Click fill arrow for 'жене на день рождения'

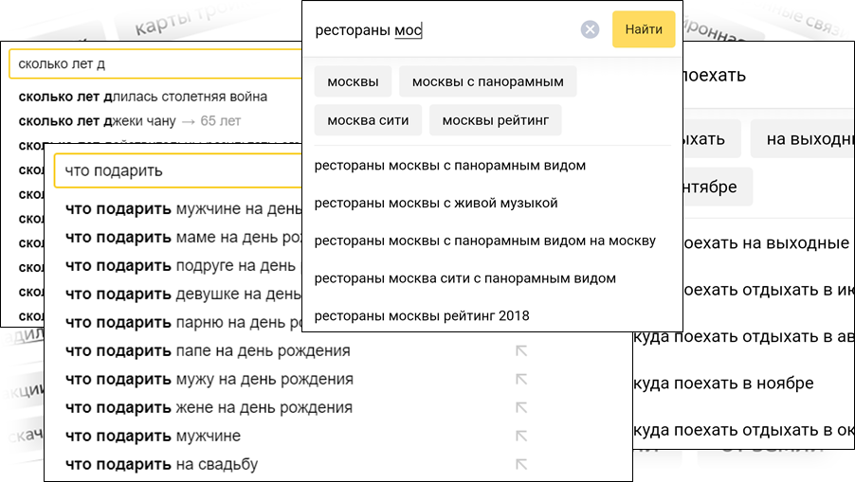pos(521,407)
